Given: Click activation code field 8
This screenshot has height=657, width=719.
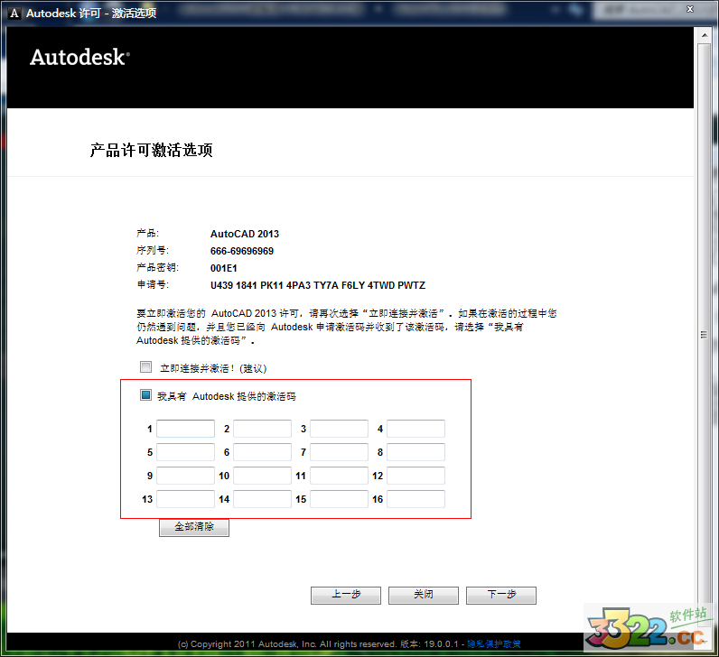Looking at the screenshot, I should 416,452.
